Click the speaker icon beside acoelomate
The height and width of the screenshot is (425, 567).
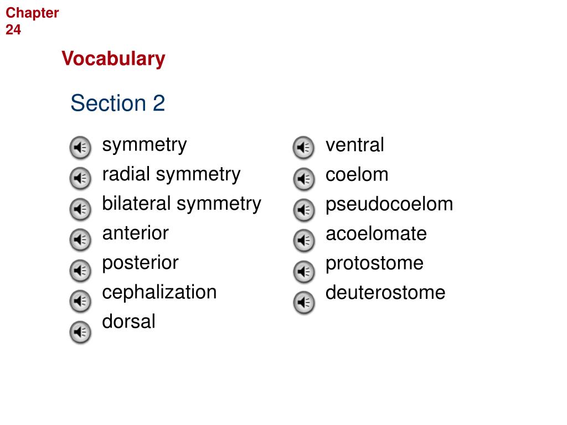303,241
